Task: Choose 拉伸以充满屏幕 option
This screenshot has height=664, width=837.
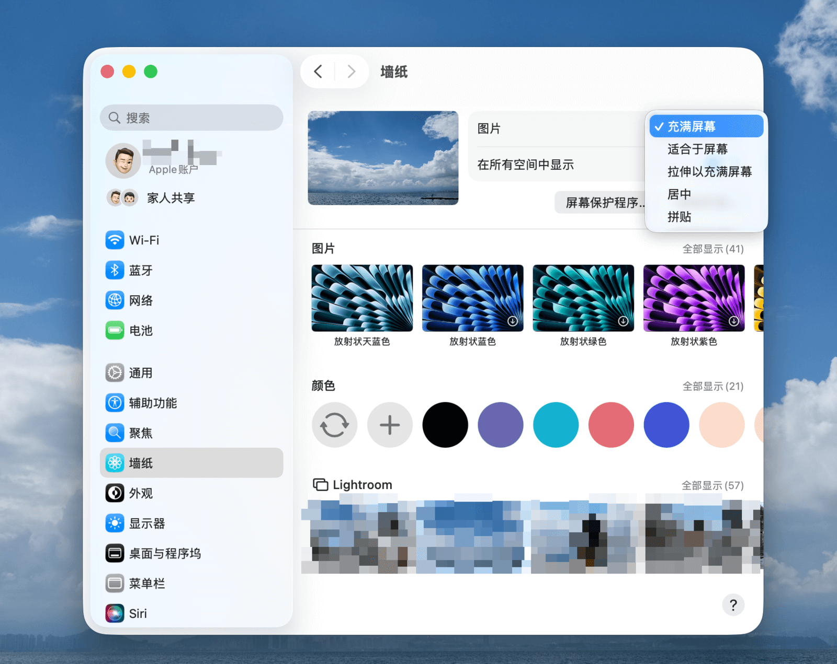Action: pyautogui.click(x=709, y=172)
